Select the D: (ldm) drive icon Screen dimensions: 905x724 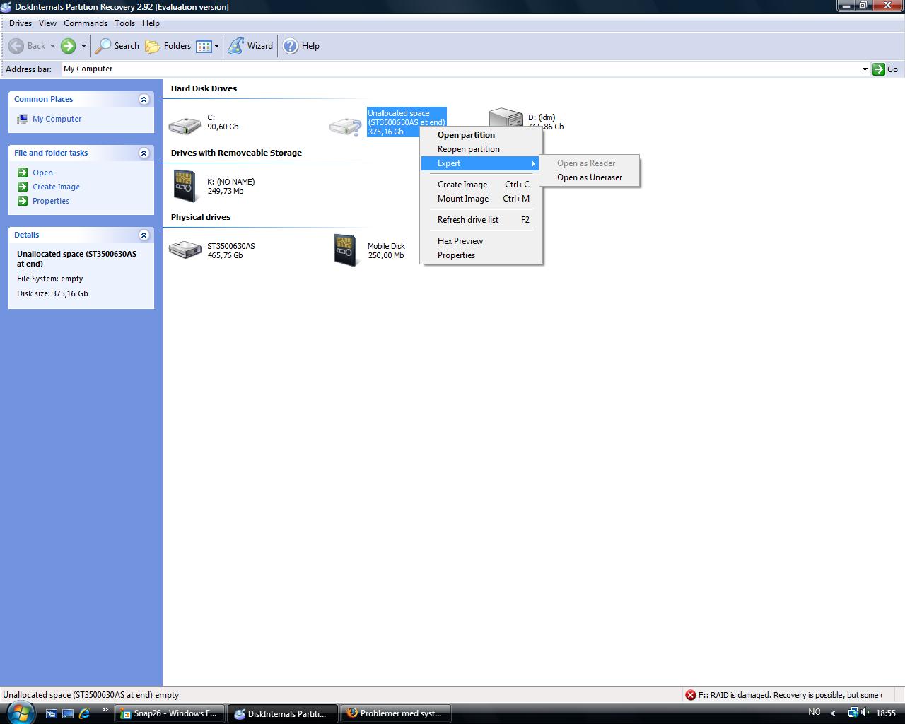[506, 119]
